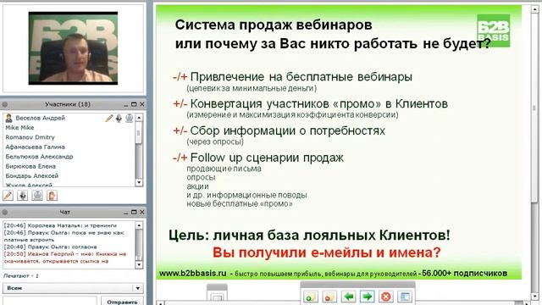The height and width of the screenshot is (305, 542).
Task: Raise hand with the hand icon button
Action: [x=52, y=196]
